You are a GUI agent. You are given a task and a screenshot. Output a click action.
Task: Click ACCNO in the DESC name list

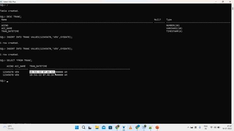point(5,25)
